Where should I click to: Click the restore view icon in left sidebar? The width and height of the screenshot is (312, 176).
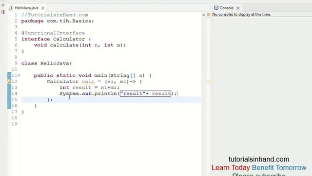3,5
